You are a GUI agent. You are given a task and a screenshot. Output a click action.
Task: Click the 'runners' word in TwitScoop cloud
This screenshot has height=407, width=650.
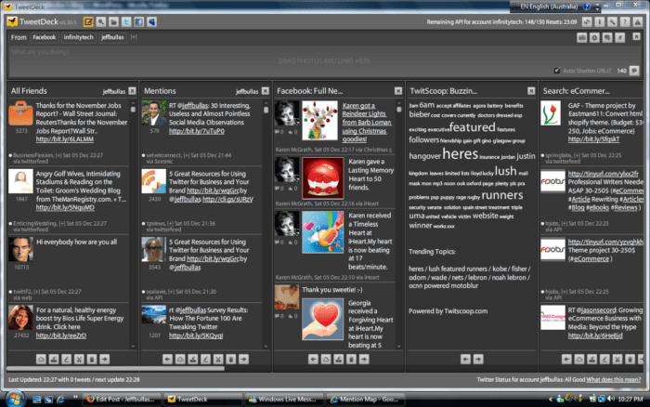pyautogui.click(x=502, y=194)
